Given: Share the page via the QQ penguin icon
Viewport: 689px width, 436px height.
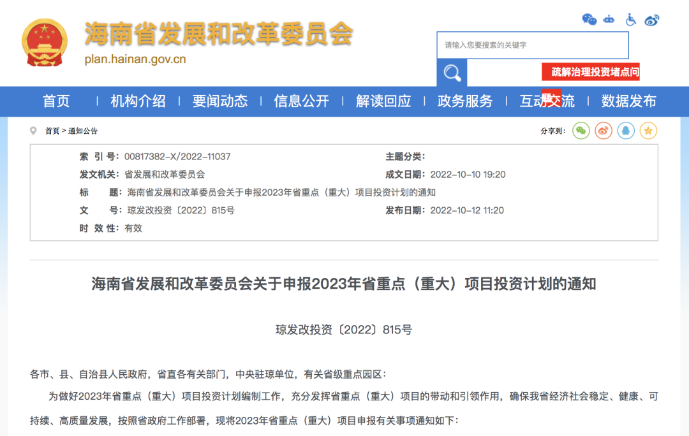Looking at the screenshot, I should point(626,131).
